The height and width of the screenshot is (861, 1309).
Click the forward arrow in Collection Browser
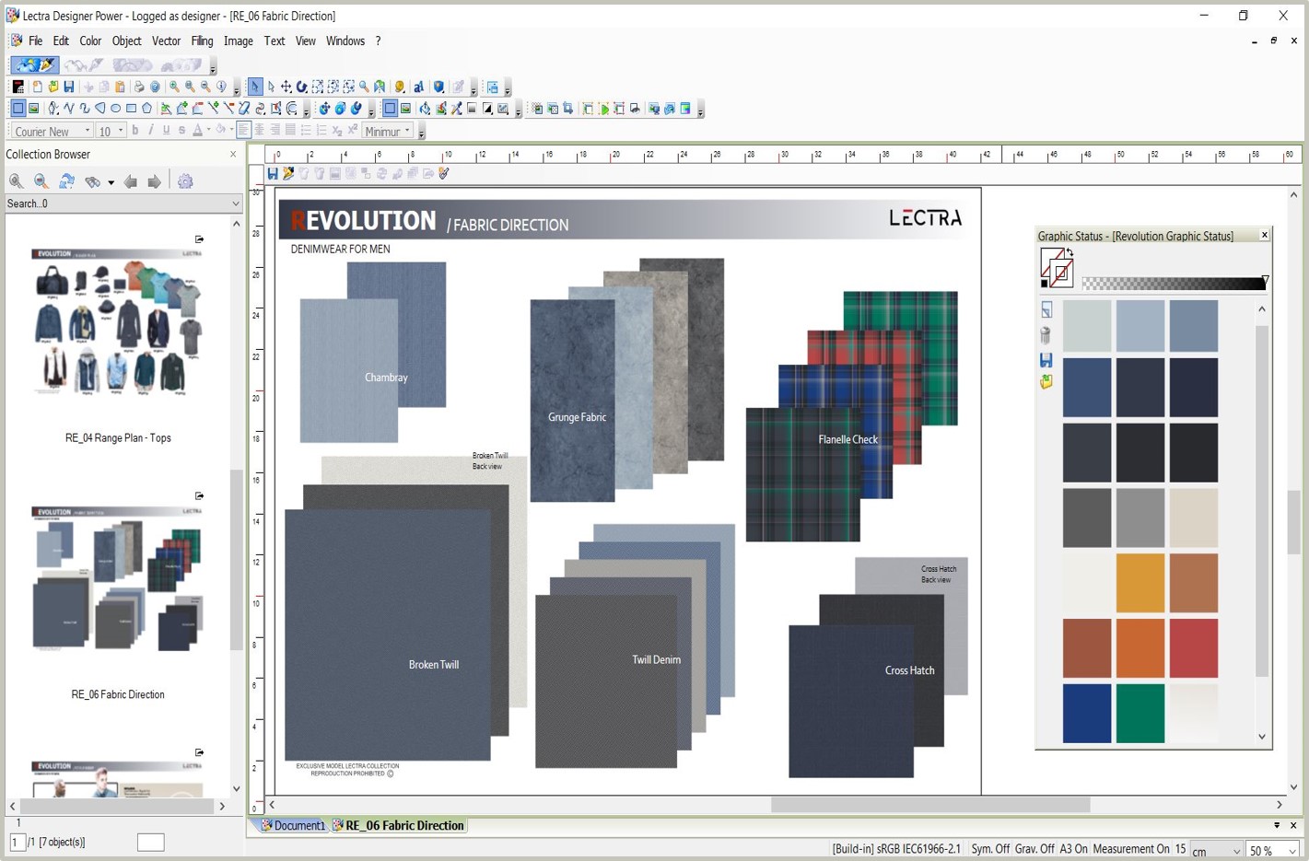pos(155,181)
